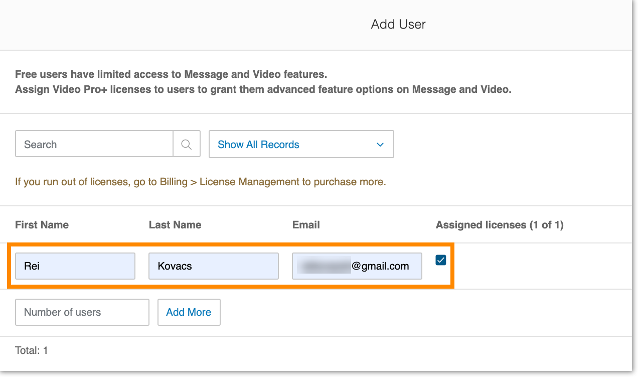Click the License Management purchase notice text

pyautogui.click(x=200, y=182)
